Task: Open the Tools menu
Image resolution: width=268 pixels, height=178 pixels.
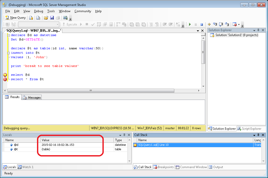Action: [x=51, y=11]
